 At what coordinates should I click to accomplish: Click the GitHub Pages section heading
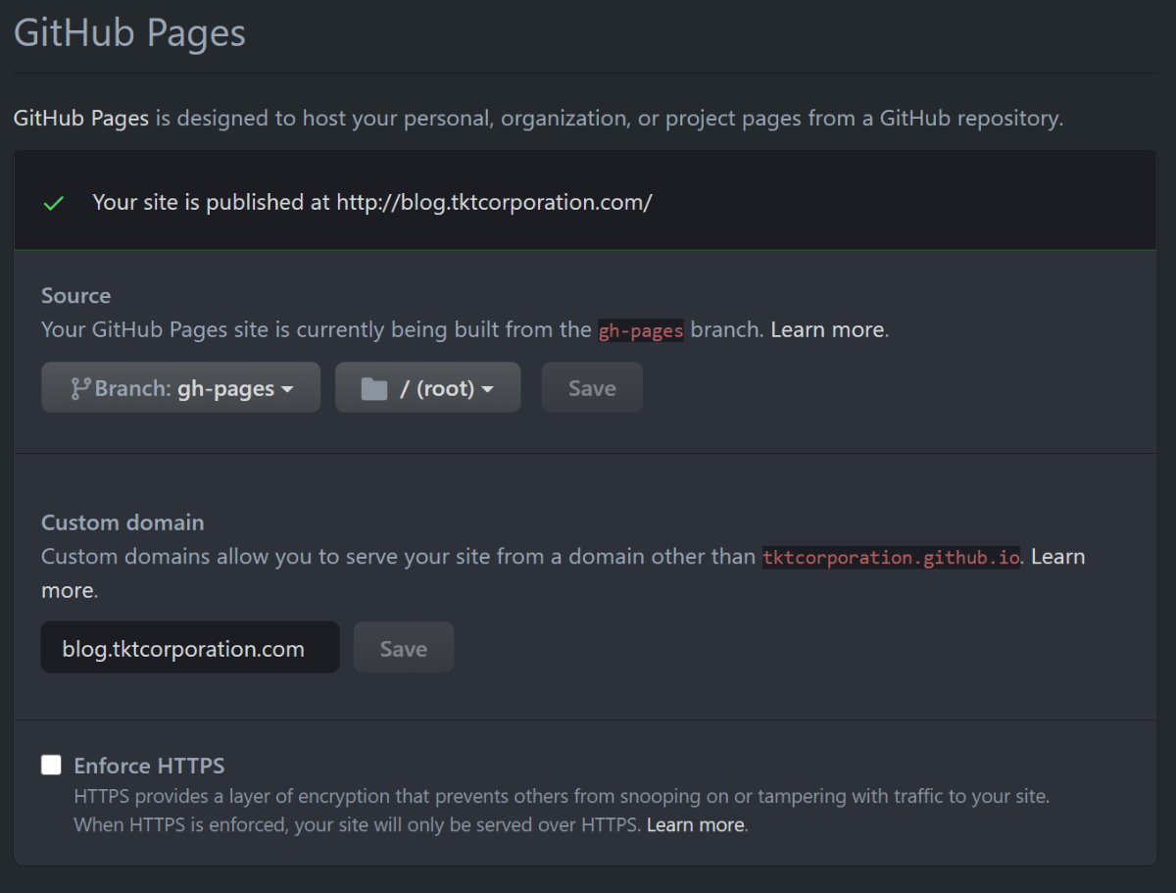(129, 33)
